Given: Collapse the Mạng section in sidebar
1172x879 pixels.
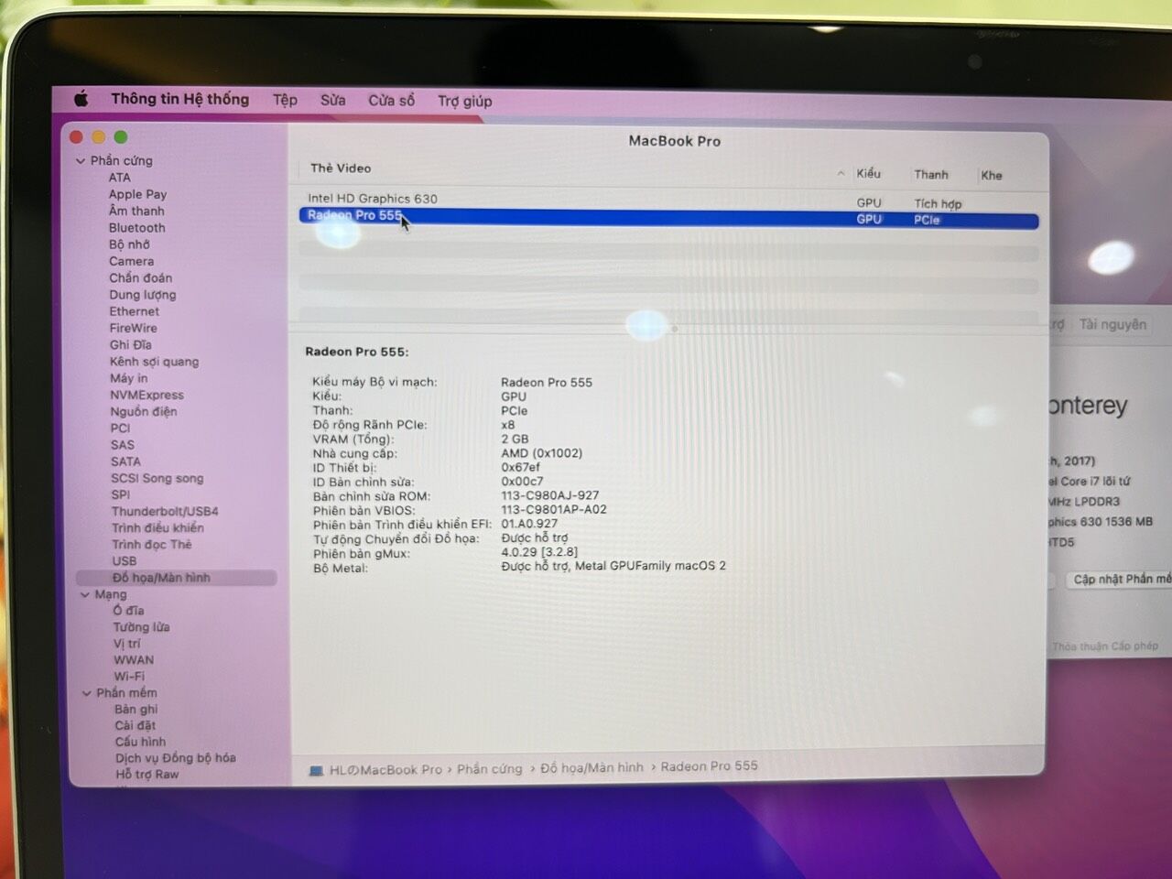Looking at the screenshot, I should (85, 595).
